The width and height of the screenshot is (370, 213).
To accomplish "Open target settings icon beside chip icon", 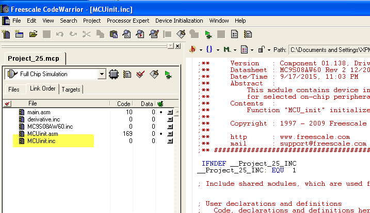I will tap(127, 75).
